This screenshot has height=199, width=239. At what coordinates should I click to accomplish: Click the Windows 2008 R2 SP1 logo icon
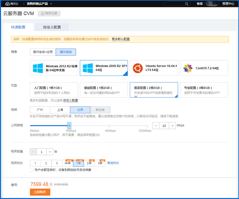(x=88, y=68)
